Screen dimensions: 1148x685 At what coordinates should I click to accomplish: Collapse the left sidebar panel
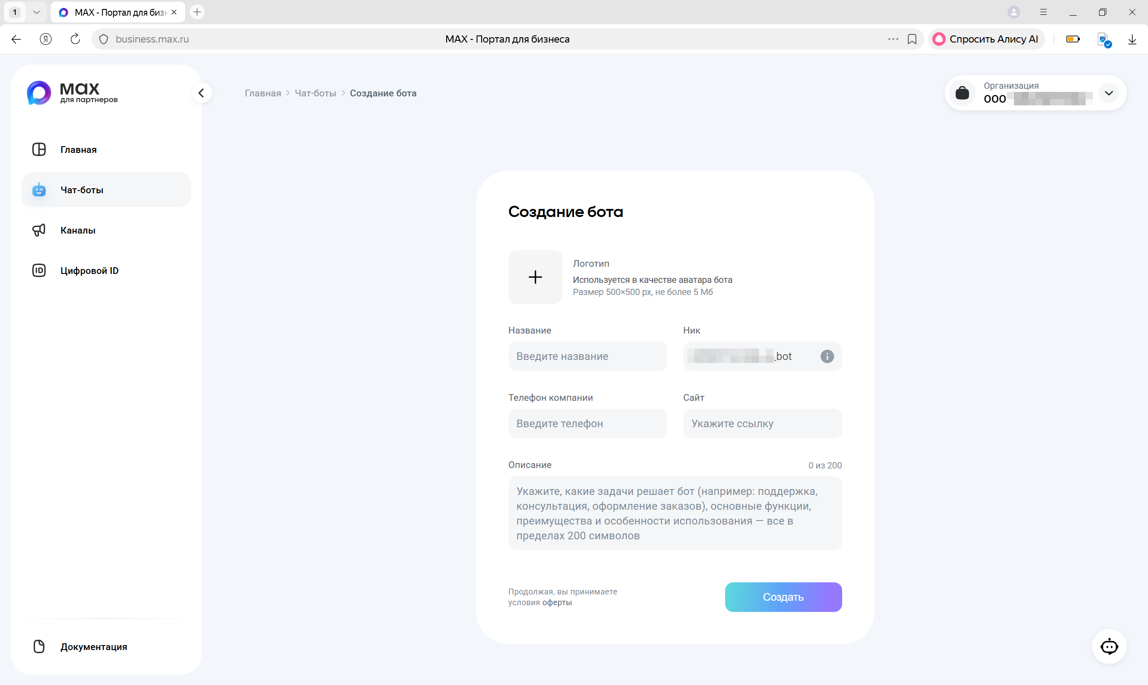coord(201,93)
